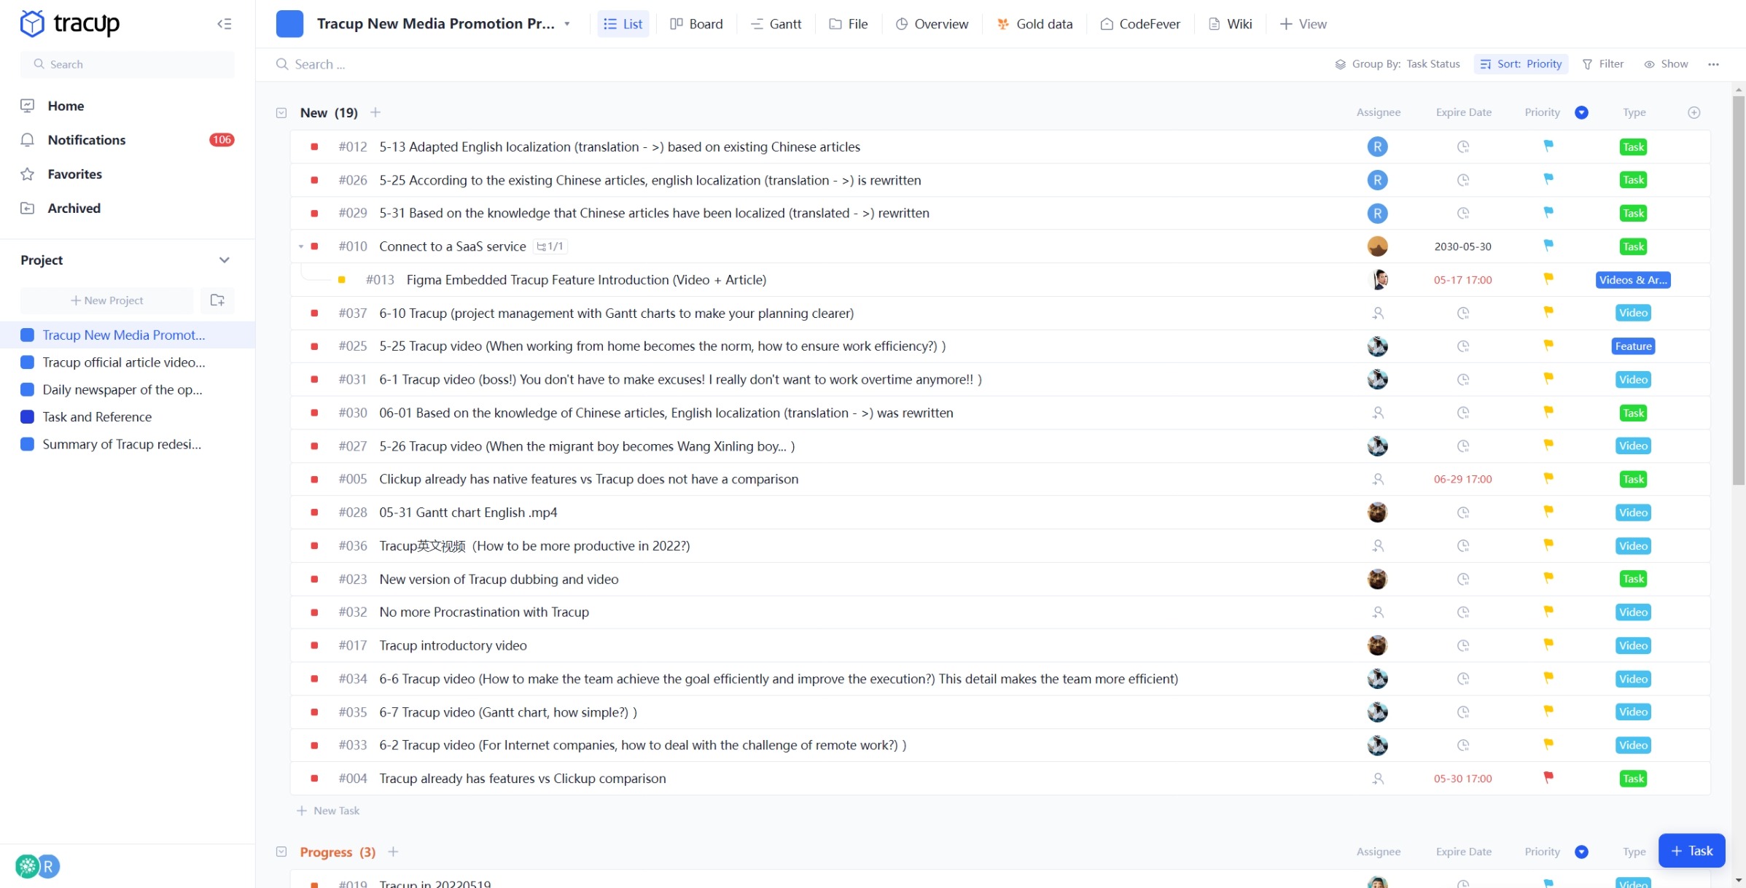The width and height of the screenshot is (1746, 888).
Task: Collapse the Project section chevron
Action: point(224,260)
